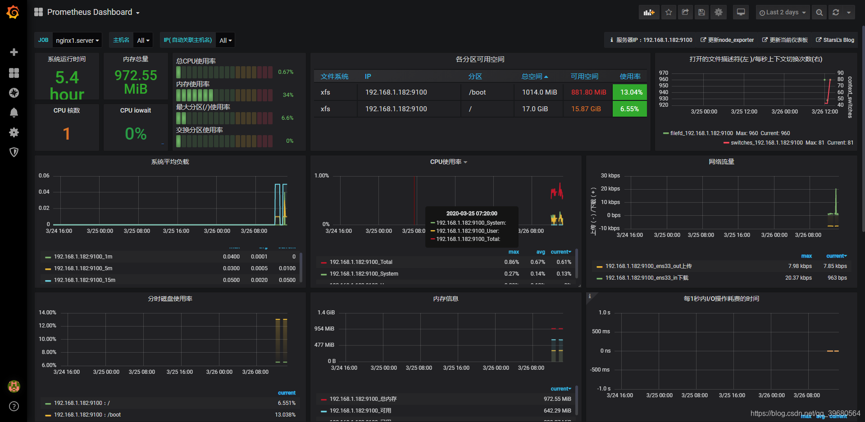The width and height of the screenshot is (865, 422).
Task: Open the Configuration gear in sidebar
Action: (14, 132)
